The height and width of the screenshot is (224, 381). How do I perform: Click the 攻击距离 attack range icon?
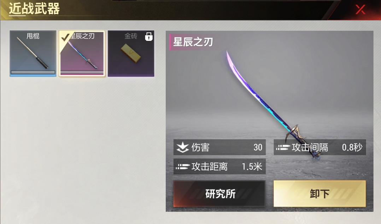pyautogui.click(x=182, y=167)
